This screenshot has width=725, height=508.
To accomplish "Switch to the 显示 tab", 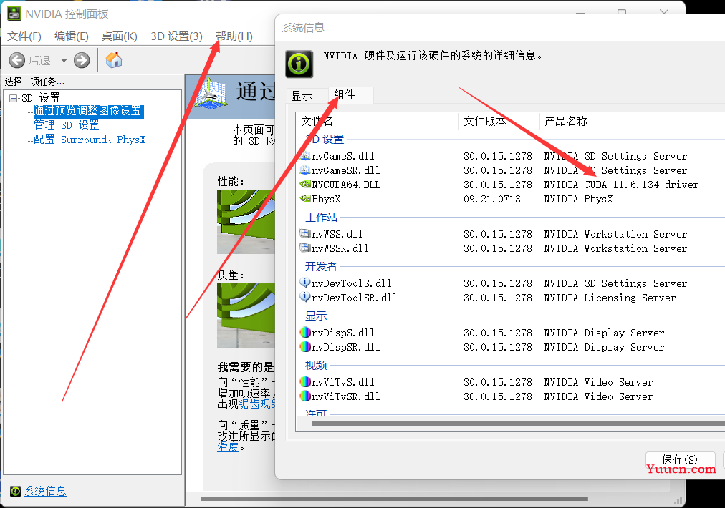I will [302, 96].
